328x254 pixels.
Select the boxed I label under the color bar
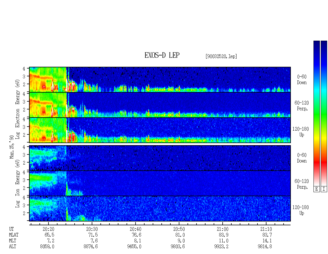point(324,189)
